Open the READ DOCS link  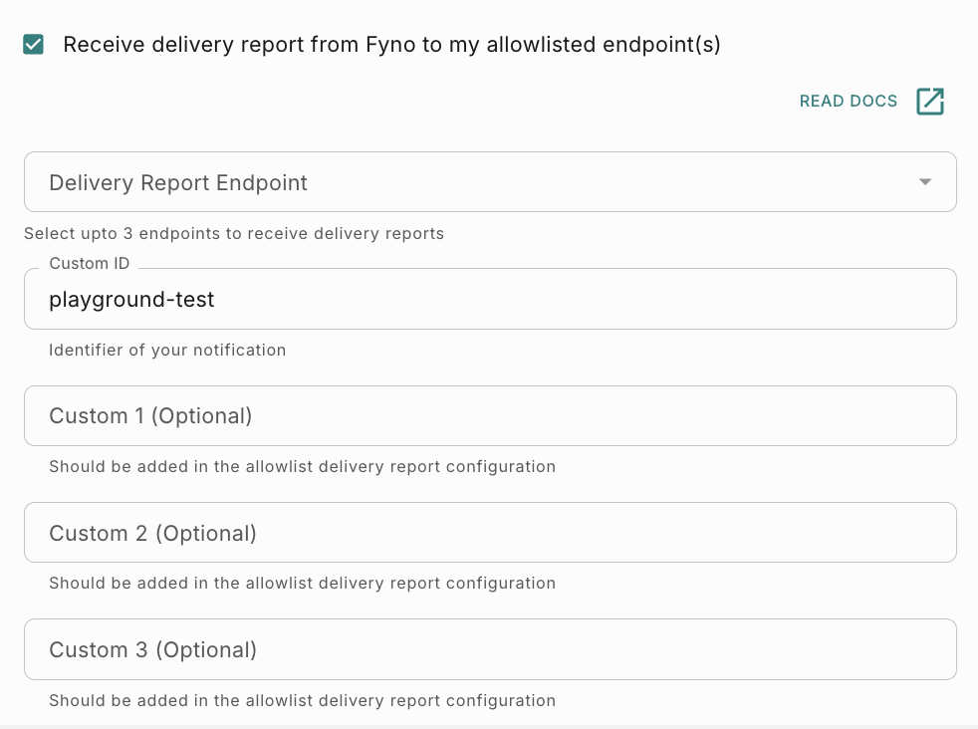pyautogui.click(x=848, y=102)
